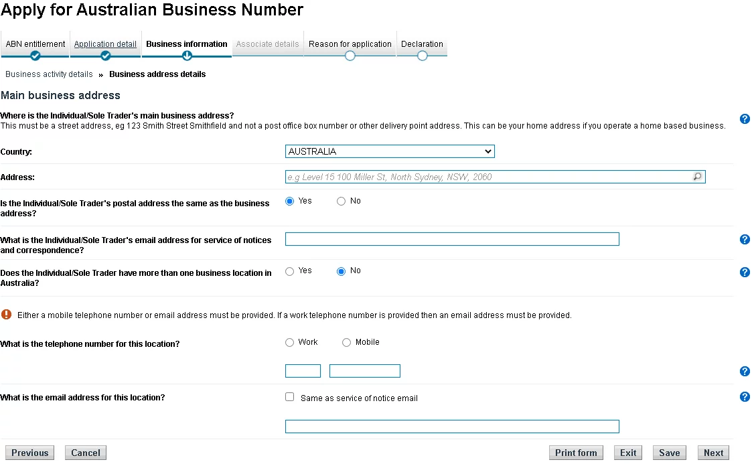Click the email address for this location field

click(x=452, y=426)
